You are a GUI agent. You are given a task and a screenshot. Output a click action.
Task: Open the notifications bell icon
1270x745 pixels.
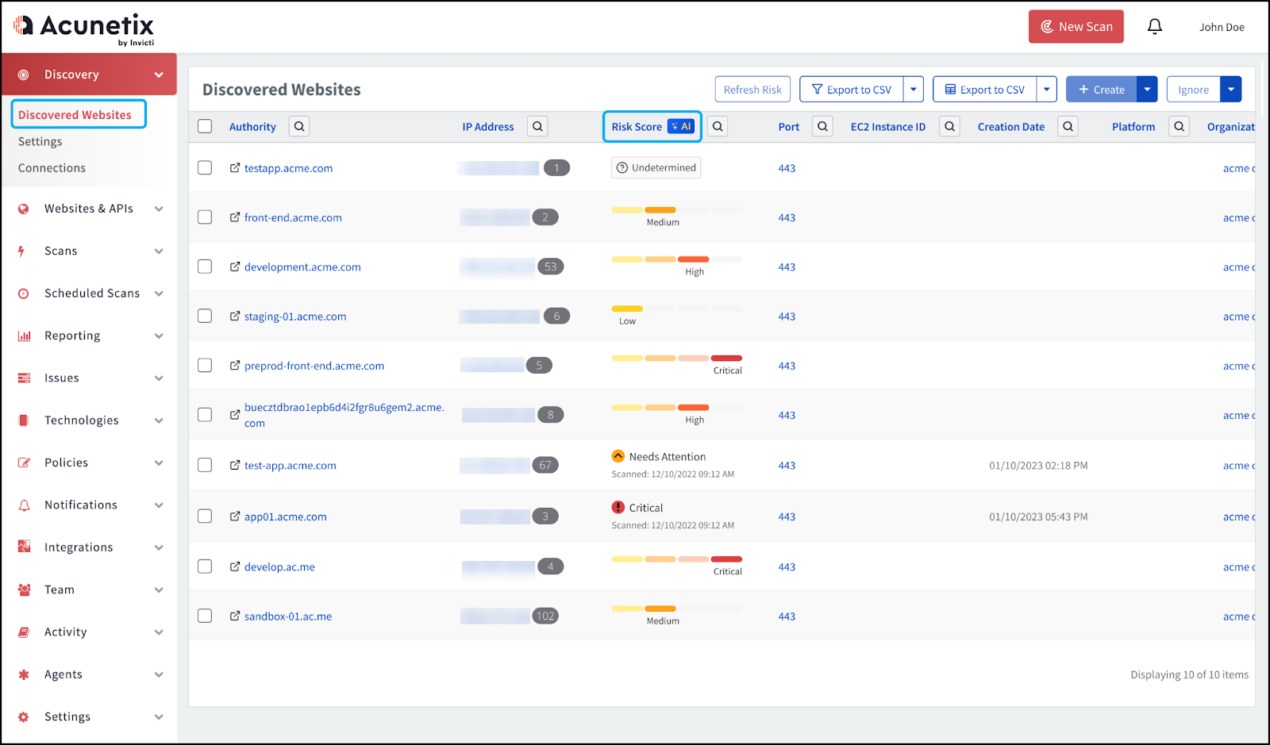(x=1155, y=27)
